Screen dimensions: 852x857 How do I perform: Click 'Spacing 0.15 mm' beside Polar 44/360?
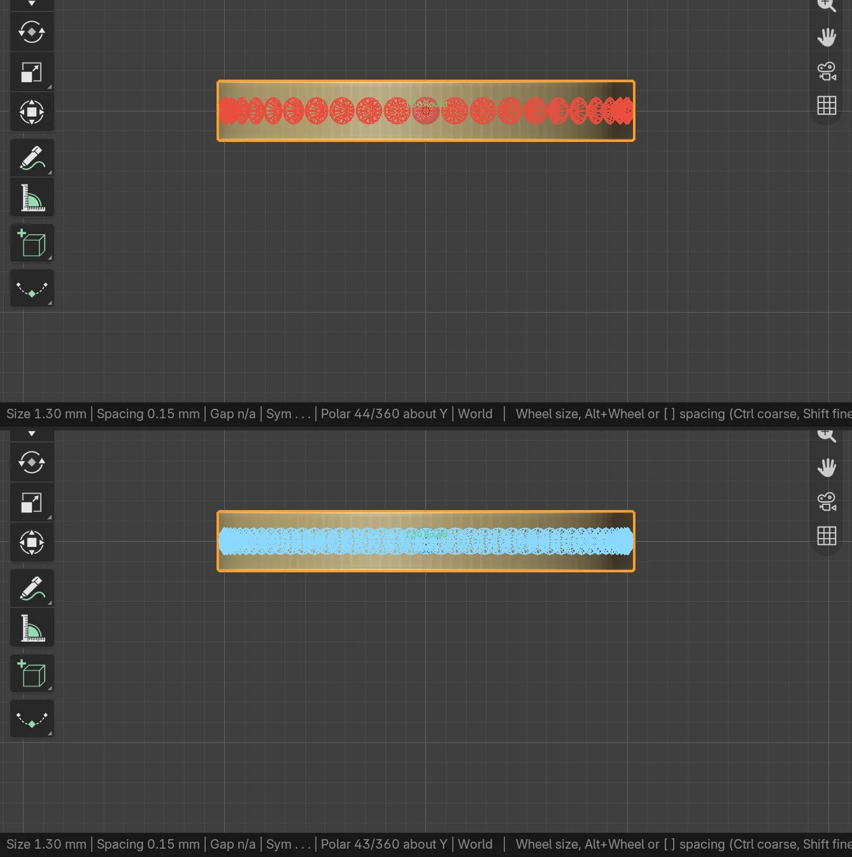click(x=148, y=414)
